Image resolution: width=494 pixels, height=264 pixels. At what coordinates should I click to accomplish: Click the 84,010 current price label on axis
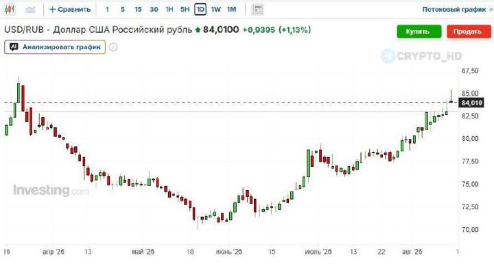[471, 103]
